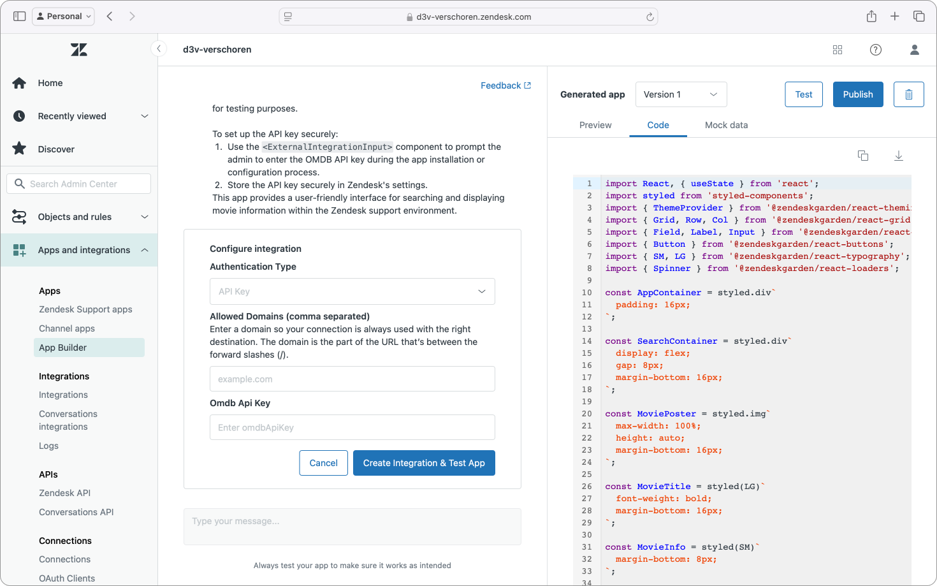
Task: Go to Home in sidebar
Action: tap(50, 83)
